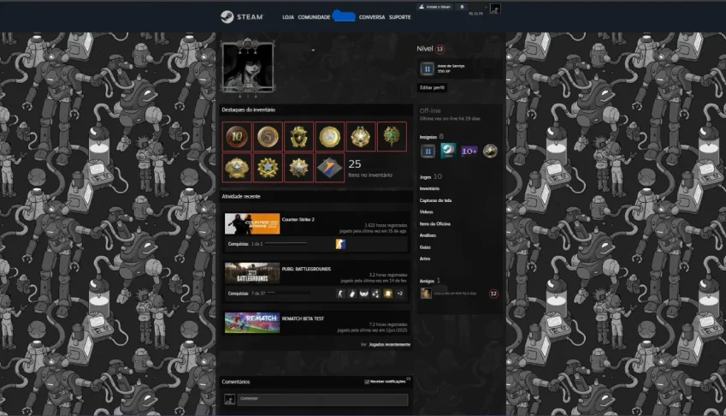The image size is (726, 416).
Task: Open the first PUBG achievement running man icon
Action: coord(340,294)
